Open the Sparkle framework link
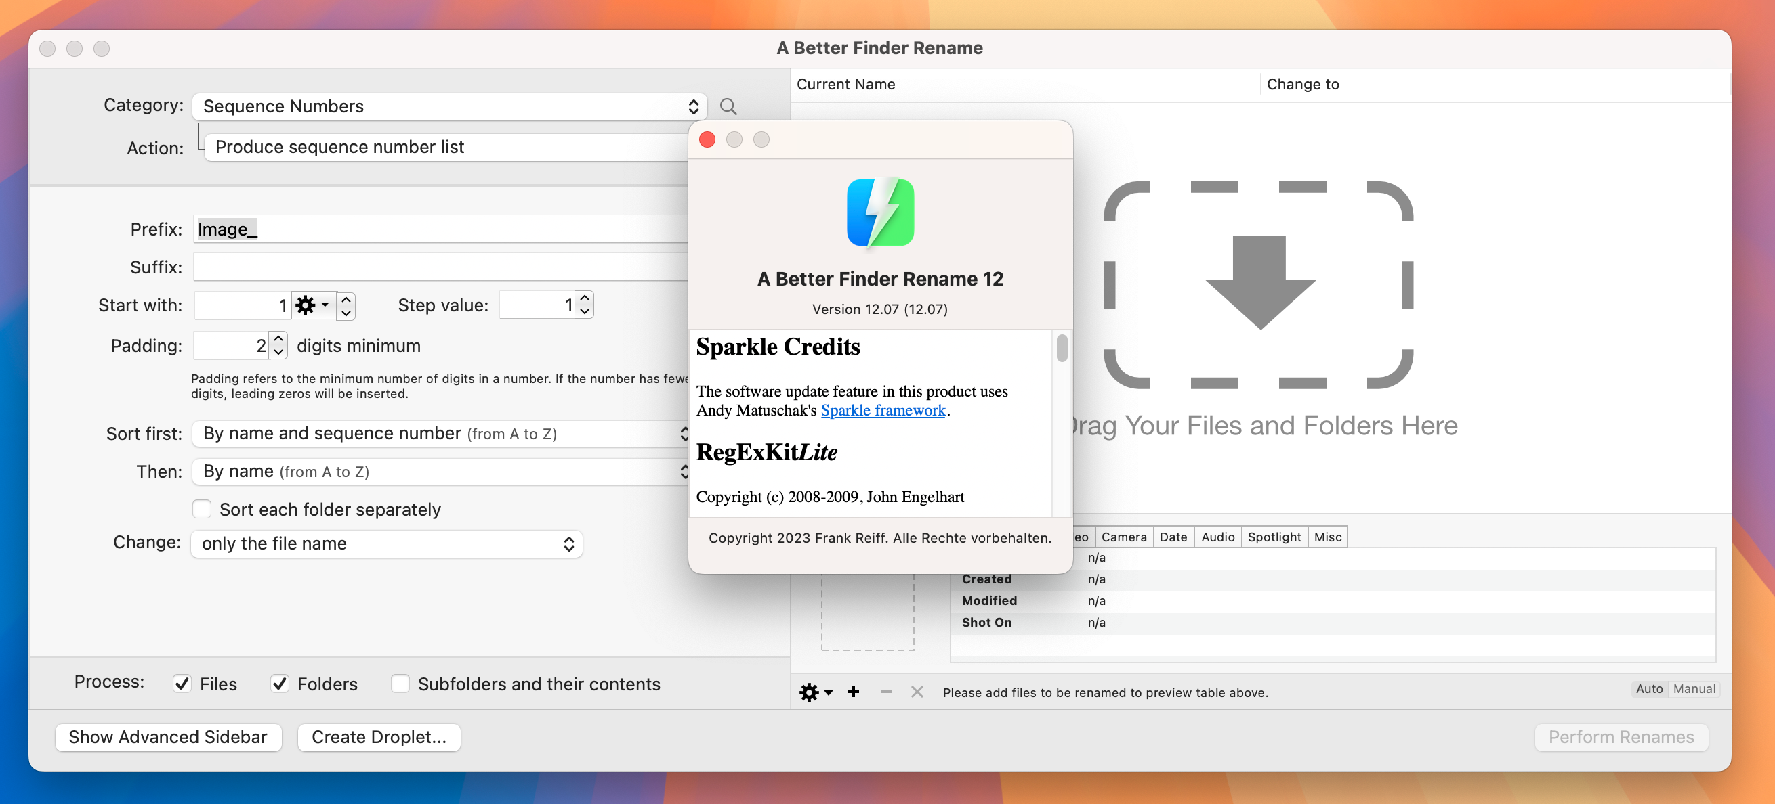Screen dimensions: 1775x804 [x=883, y=410]
